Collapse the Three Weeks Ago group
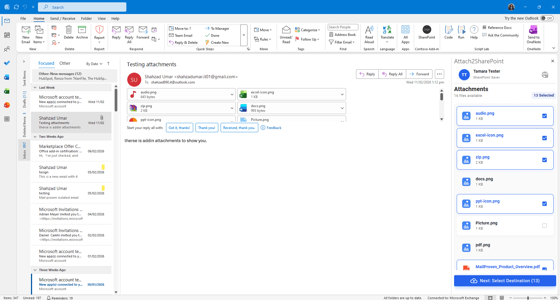This screenshot has height=300, width=560. click(35, 270)
